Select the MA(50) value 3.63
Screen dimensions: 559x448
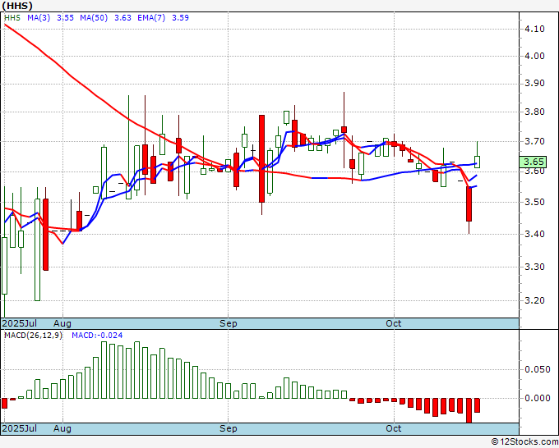click(x=122, y=18)
